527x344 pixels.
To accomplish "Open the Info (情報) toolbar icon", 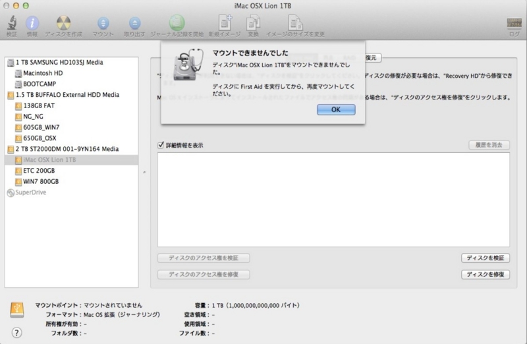I will pos(32,24).
